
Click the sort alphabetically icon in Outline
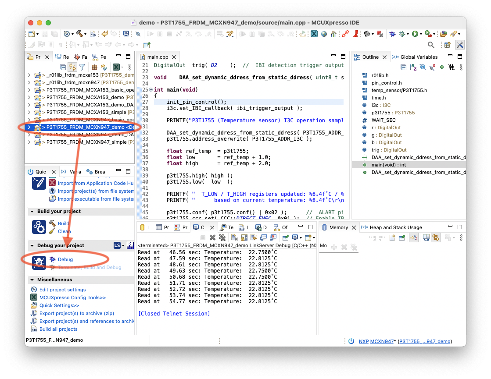[x=413, y=67]
